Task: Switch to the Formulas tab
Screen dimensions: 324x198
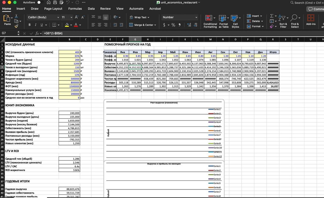Action: [75, 9]
